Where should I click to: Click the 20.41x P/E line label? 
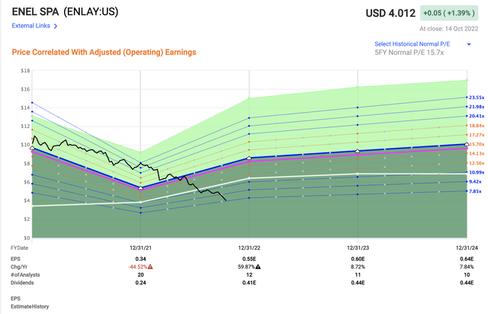(477, 116)
